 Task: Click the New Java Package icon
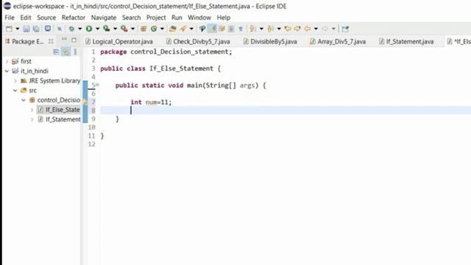pyautogui.click(x=144, y=29)
